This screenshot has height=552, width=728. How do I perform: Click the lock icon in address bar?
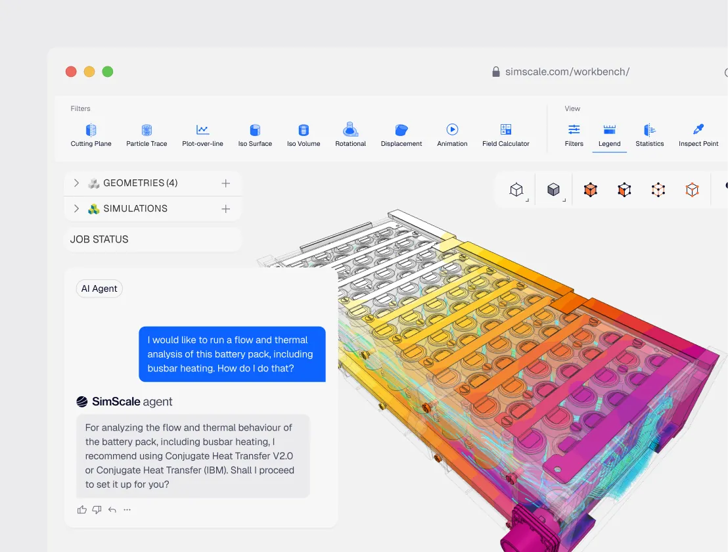(x=496, y=72)
